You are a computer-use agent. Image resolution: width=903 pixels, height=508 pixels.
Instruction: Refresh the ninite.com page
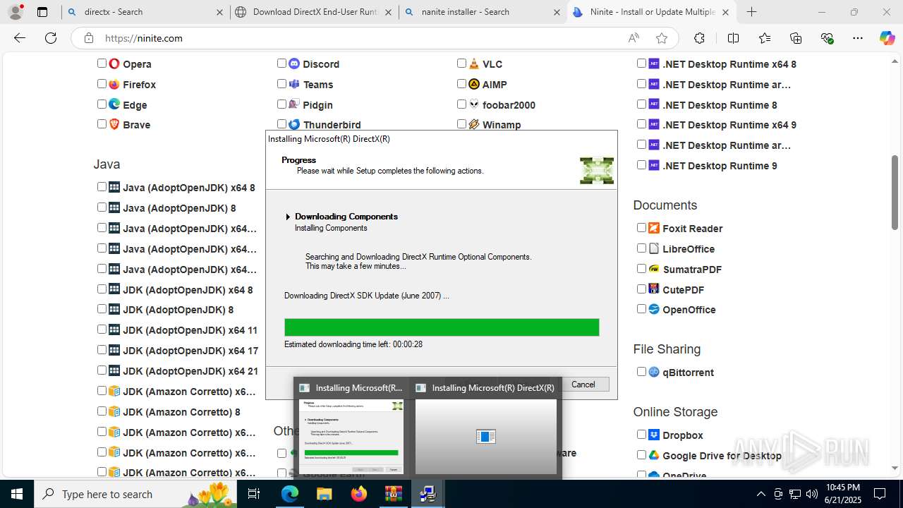[51, 38]
